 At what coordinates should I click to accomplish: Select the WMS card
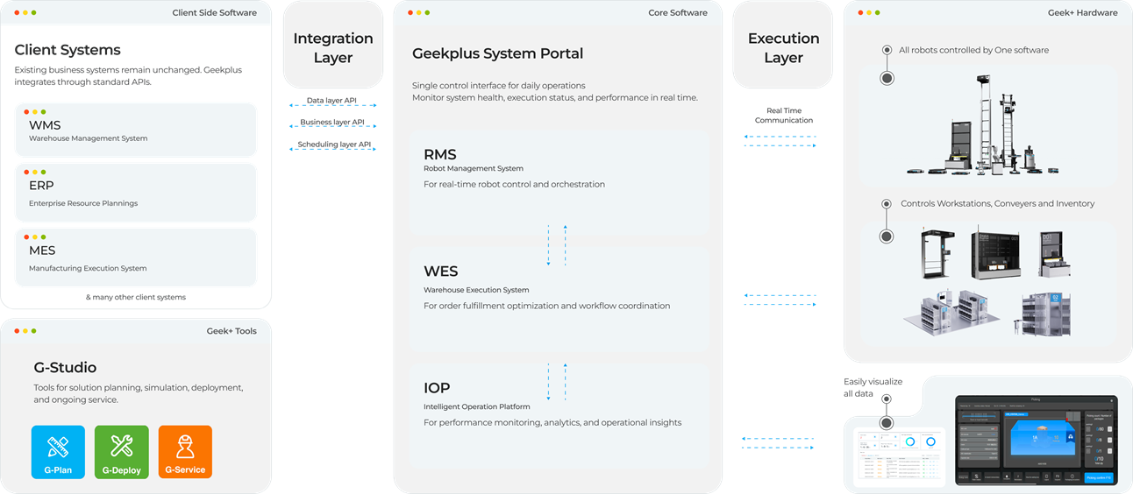click(136, 131)
